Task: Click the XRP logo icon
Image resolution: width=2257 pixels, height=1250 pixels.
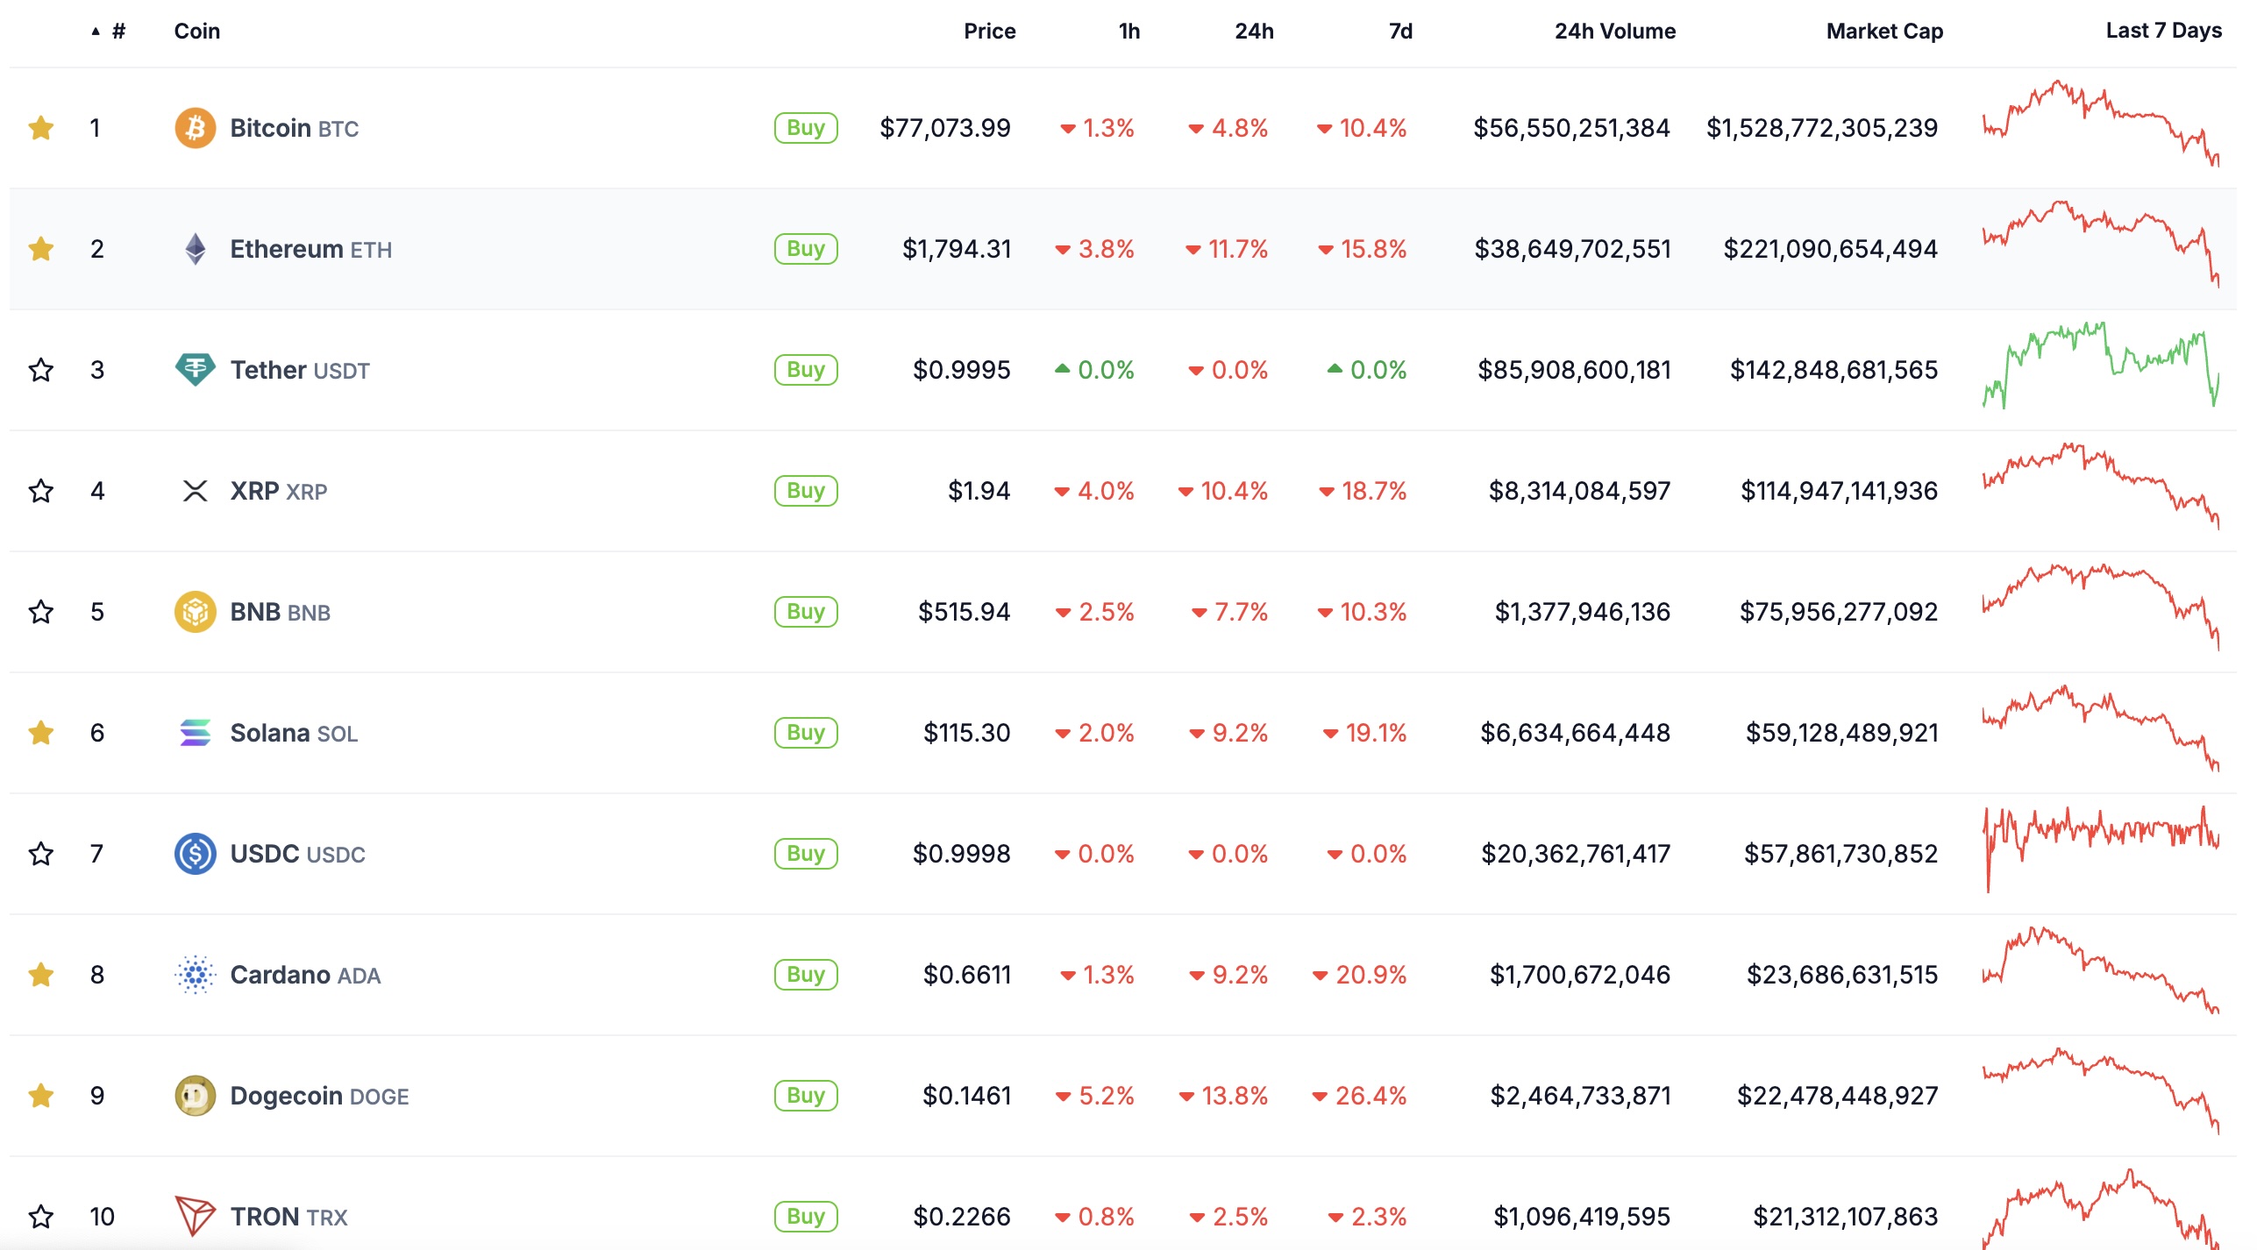Action: click(195, 491)
